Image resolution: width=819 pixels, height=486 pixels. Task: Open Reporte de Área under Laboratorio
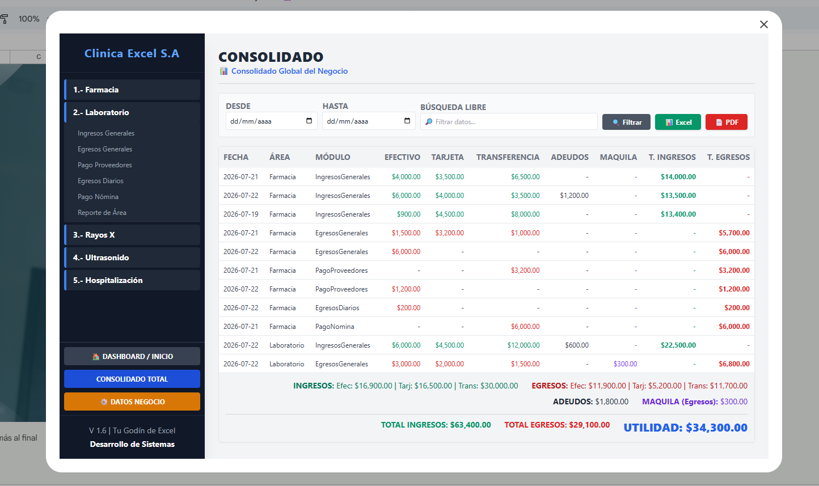[102, 213]
